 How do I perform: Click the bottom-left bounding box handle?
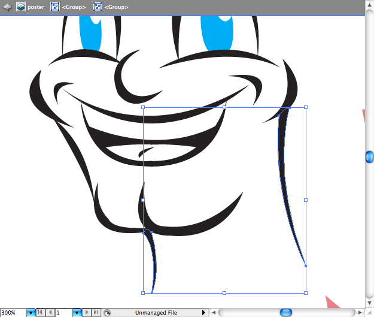(143, 293)
